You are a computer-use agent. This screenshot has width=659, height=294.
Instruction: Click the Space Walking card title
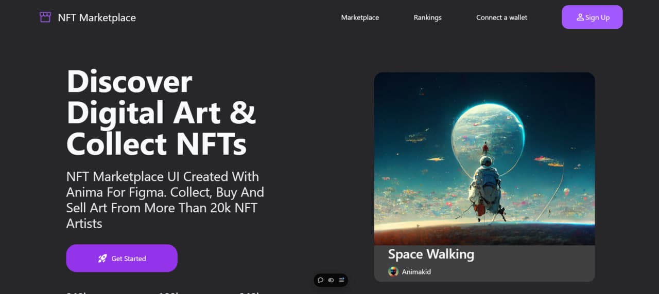click(x=431, y=254)
